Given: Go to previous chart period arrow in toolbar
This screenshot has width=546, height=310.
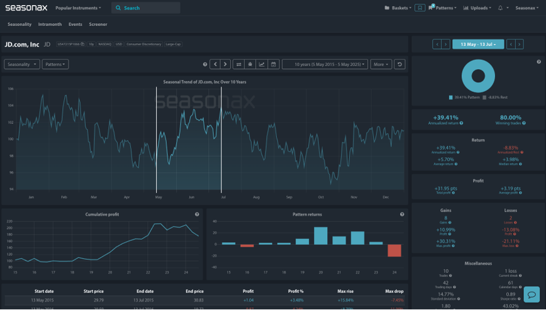Looking at the screenshot, I should pos(215,64).
